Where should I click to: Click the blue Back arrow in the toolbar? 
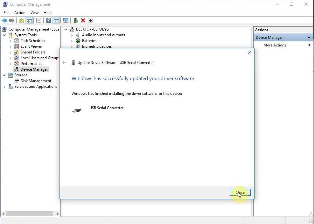[4, 20]
